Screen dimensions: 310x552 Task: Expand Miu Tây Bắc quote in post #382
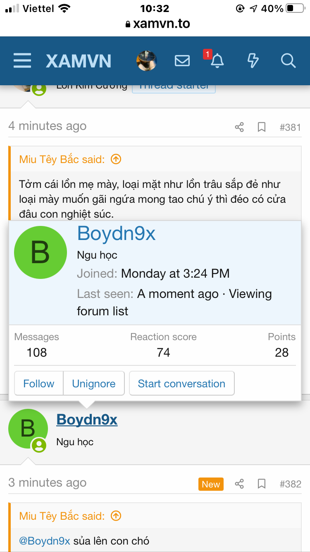tap(116, 516)
